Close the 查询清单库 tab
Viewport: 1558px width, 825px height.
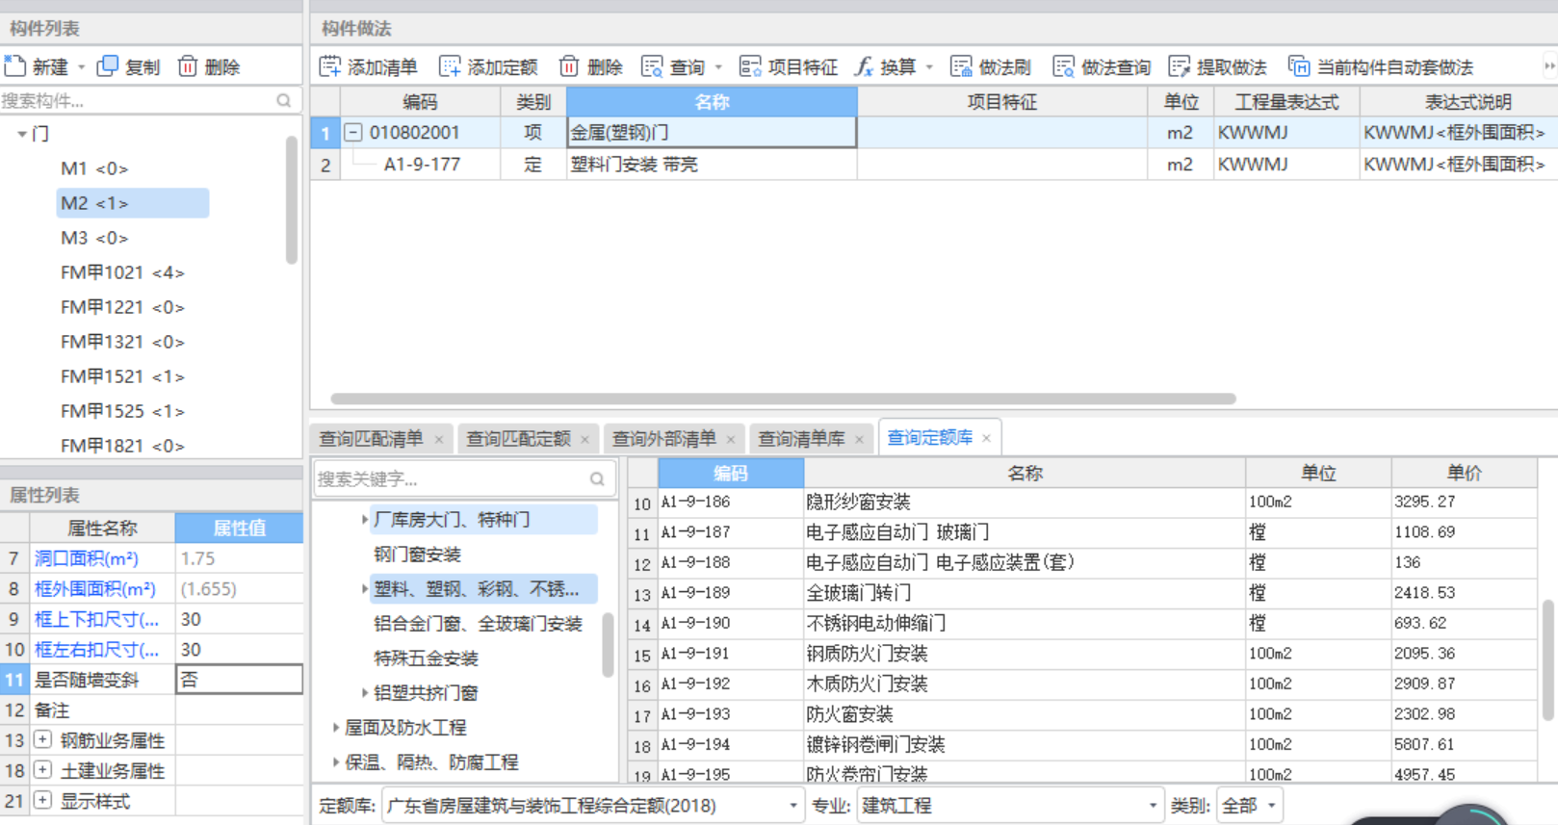[x=860, y=440]
